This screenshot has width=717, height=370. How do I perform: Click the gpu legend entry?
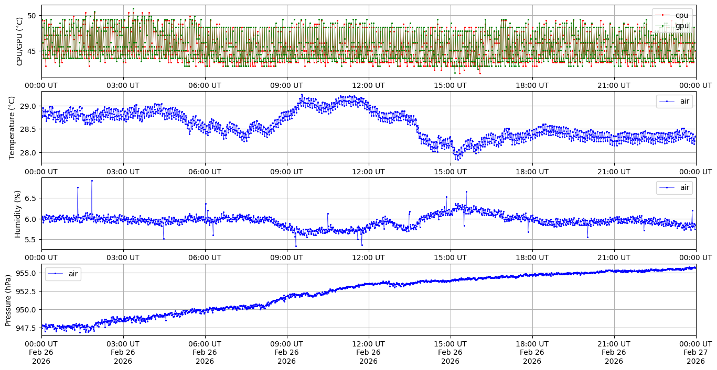pyautogui.click(x=681, y=26)
